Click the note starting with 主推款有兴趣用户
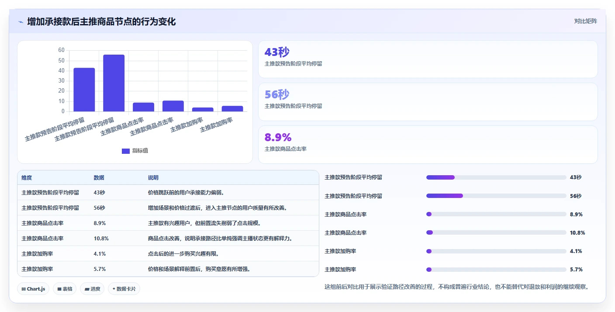This screenshot has height=312, width=615. coord(204,223)
